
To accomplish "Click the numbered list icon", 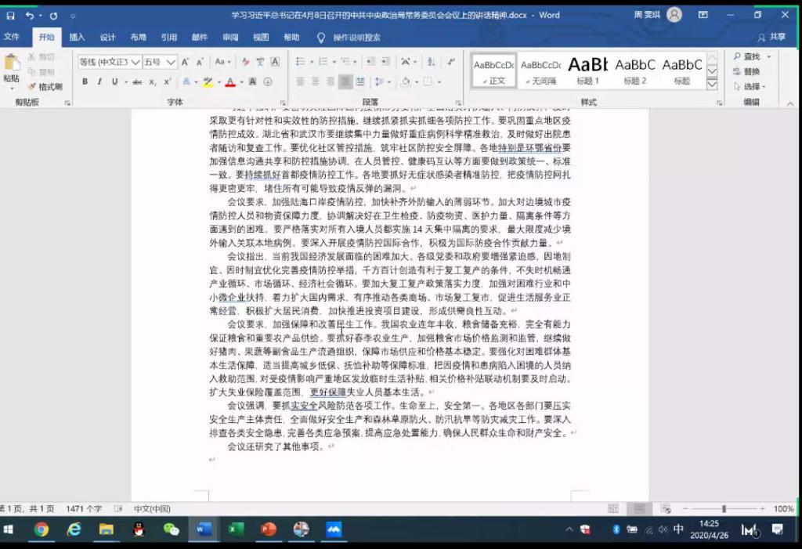I will click(323, 61).
